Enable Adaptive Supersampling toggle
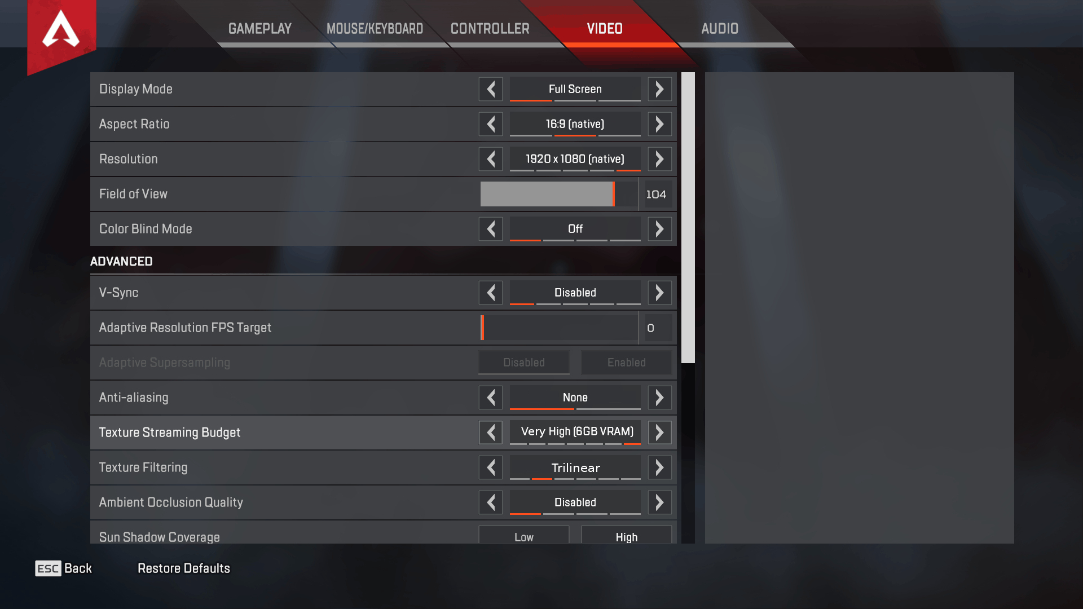1083x609 pixels. (x=625, y=362)
